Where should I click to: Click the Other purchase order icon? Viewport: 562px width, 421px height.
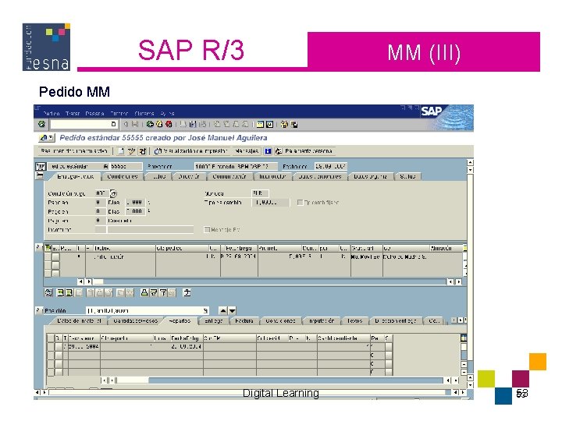point(142,151)
